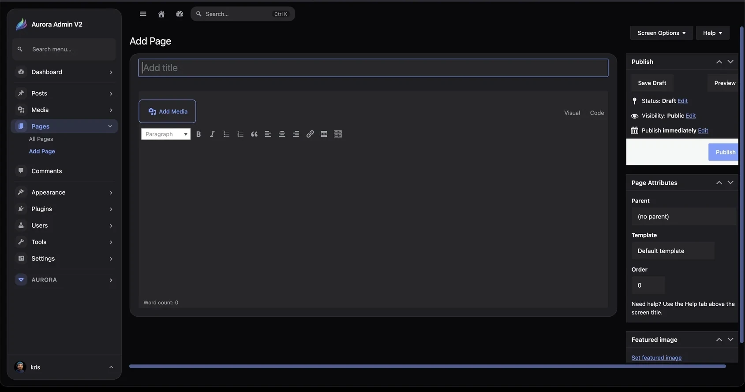745x392 pixels.
Task: Move Featured image panel up
Action: pos(719,340)
